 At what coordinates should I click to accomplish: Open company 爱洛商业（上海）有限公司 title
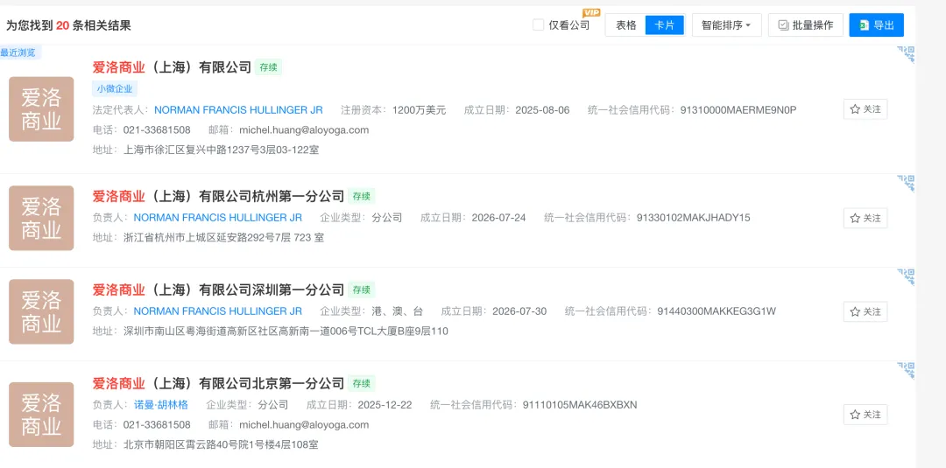point(172,67)
